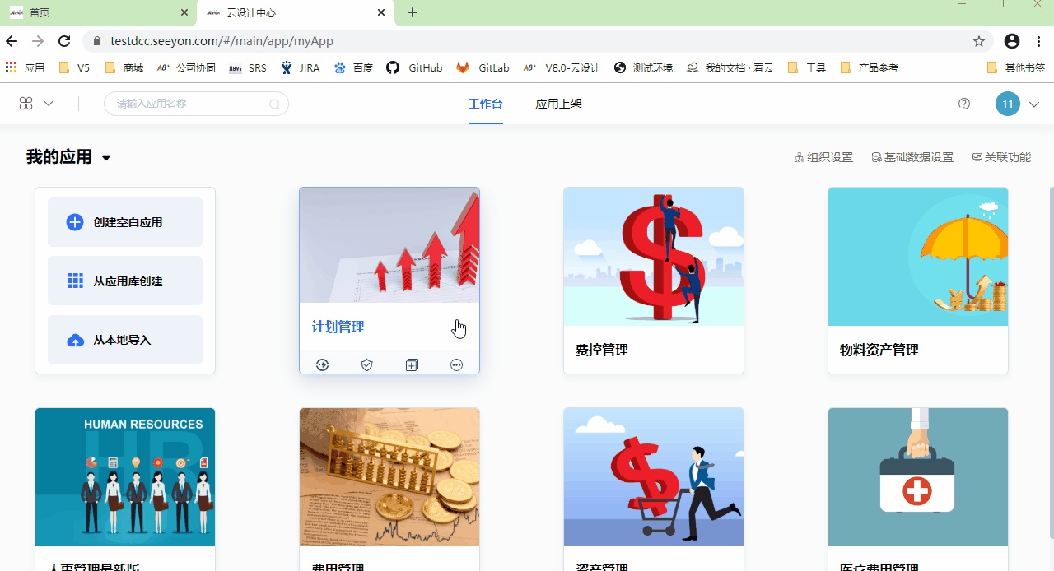Go back with the browser back arrow
The height and width of the screenshot is (571, 1054).
(x=12, y=41)
